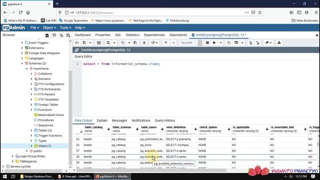
Task: Reload the page with browser refresh button
Action: [20, 12]
